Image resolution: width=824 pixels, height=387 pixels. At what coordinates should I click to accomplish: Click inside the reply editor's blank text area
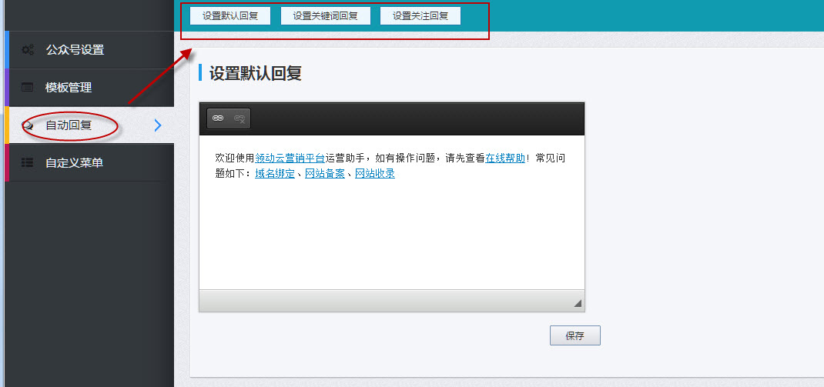(x=391, y=239)
